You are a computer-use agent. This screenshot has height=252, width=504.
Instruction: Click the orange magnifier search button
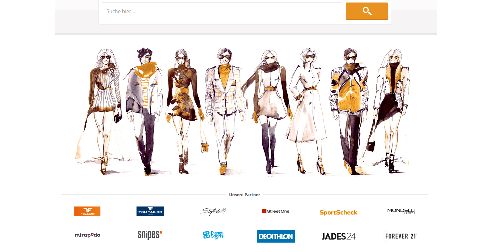point(367,11)
